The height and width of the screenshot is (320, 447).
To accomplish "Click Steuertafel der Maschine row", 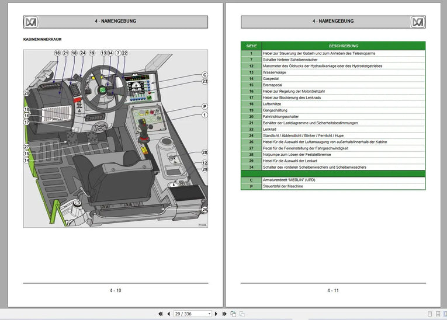I will coord(333,186).
